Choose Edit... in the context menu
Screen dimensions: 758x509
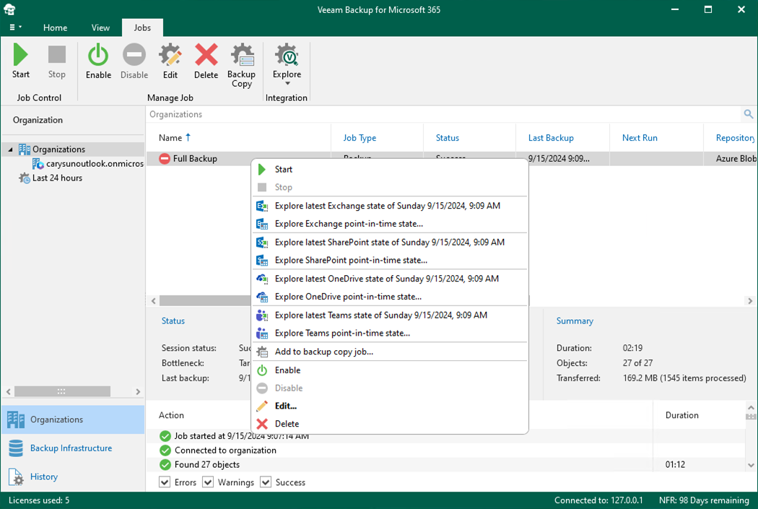(390, 406)
